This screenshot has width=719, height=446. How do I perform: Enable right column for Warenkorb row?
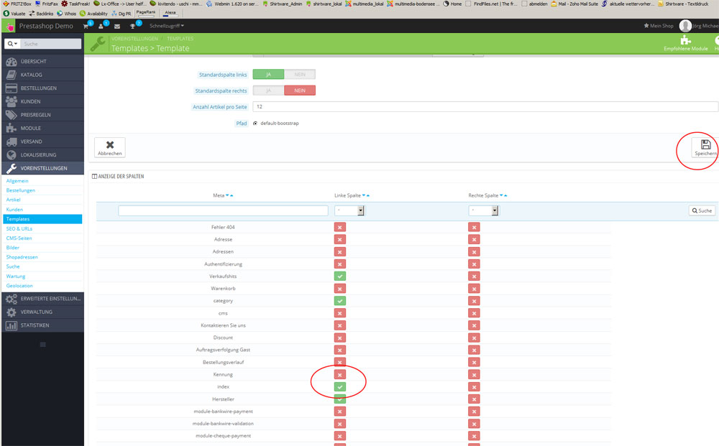pyautogui.click(x=474, y=289)
